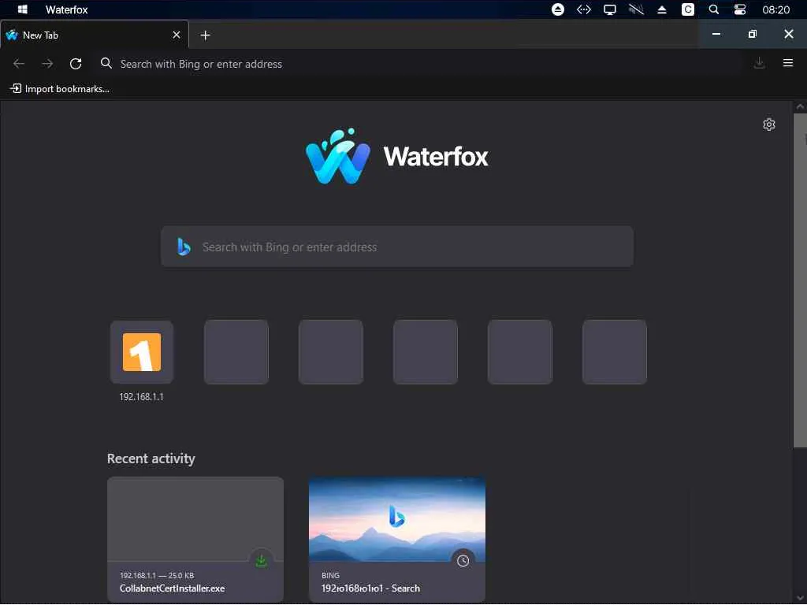The height and width of the screenshot is (605, 807).
Task: Open the 192.168.1.1 shortcut tile
Action: pyautogui.click(x=142, y=352)
